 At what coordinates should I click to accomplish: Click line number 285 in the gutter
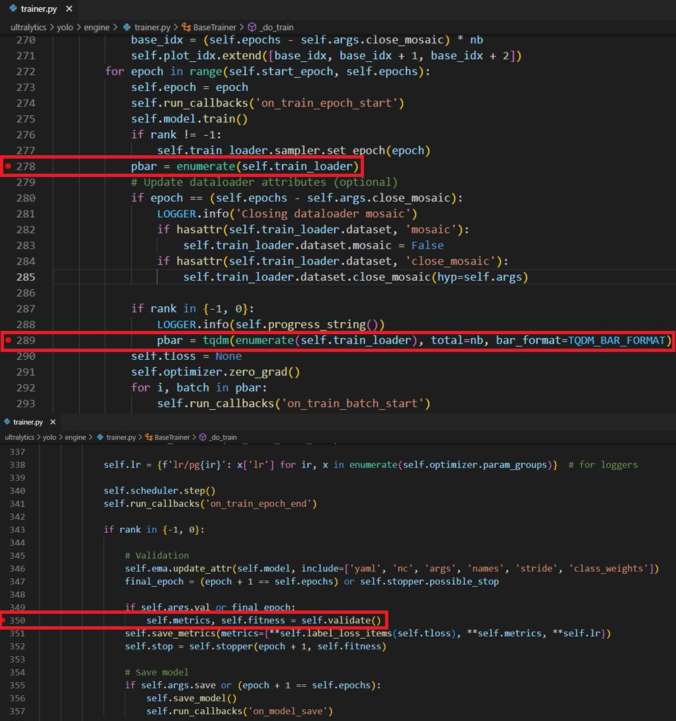[x=26, y=277]
